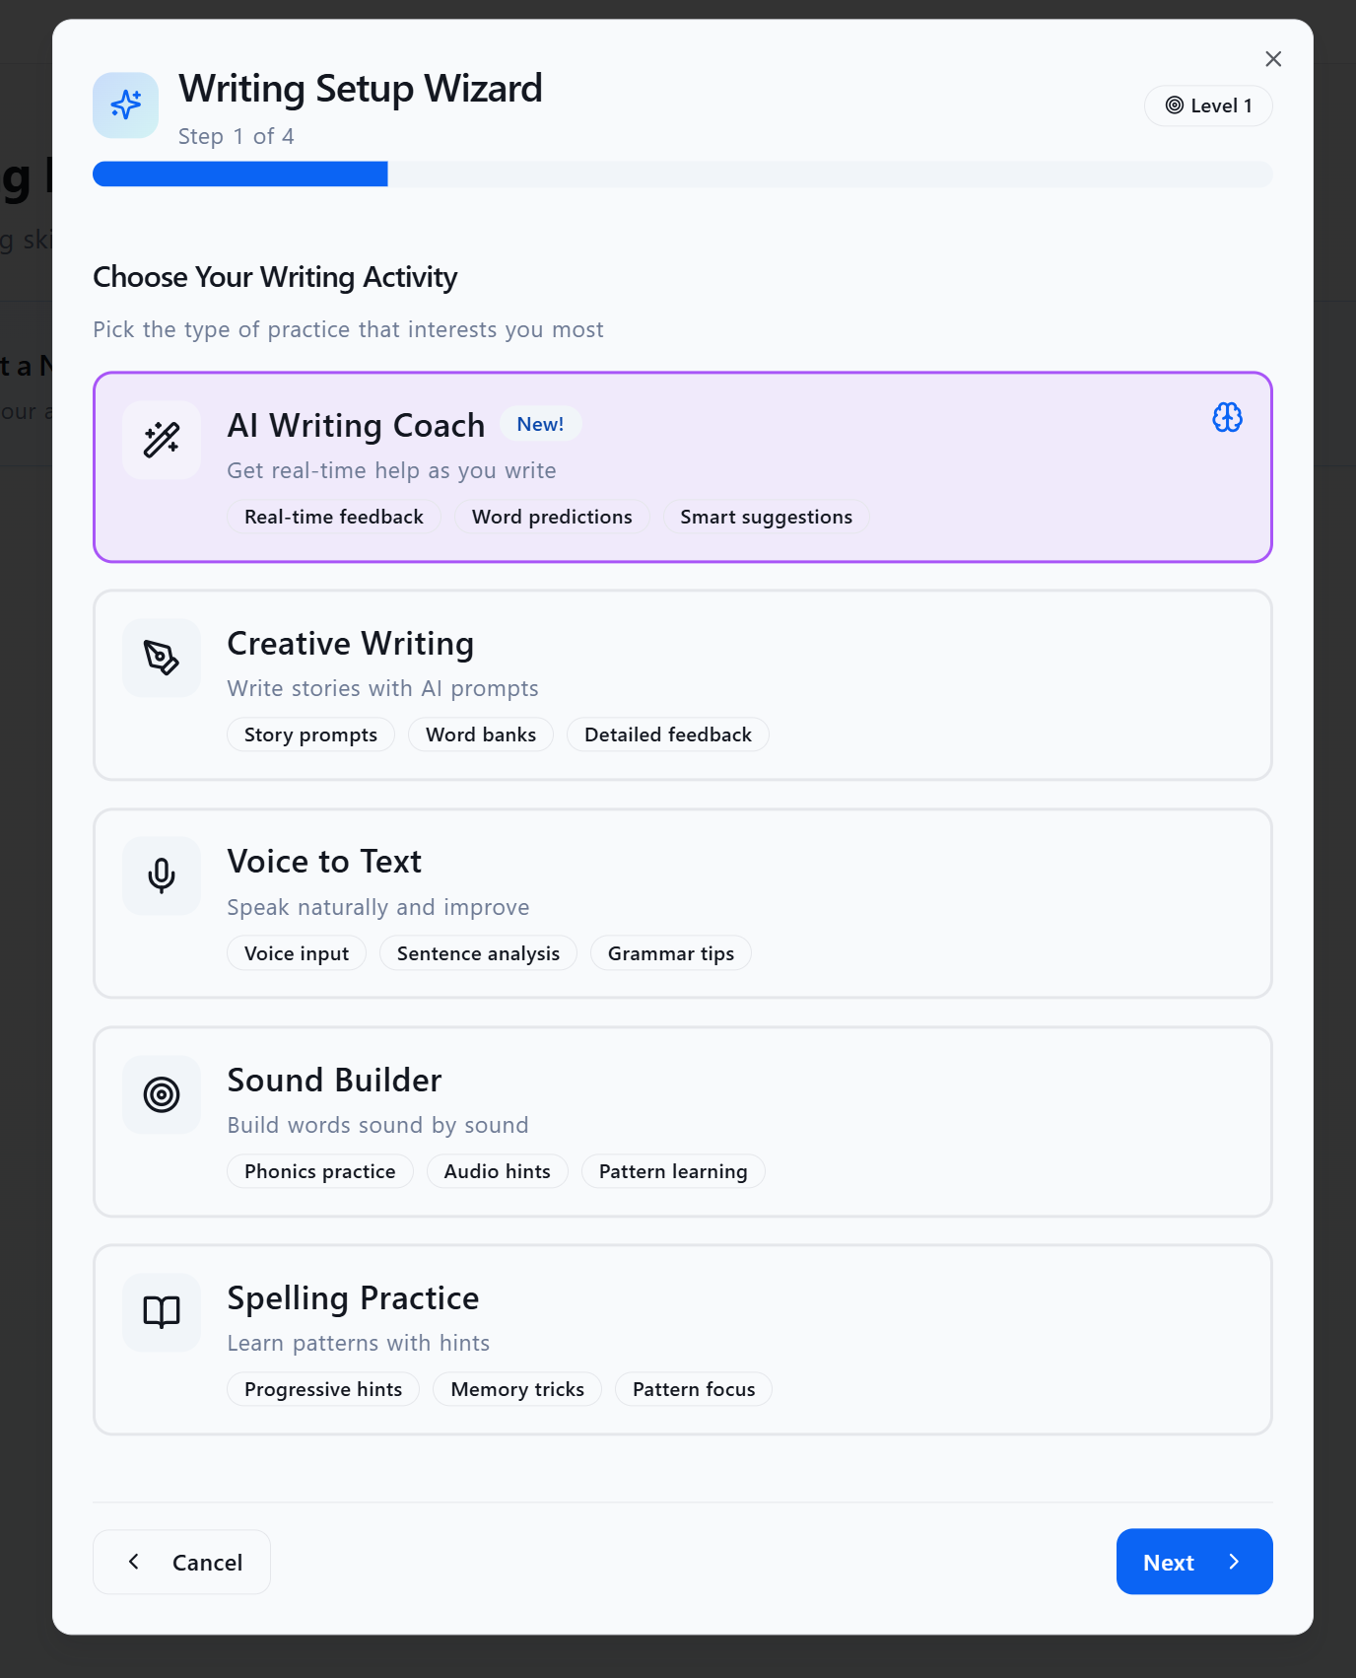Image resolution: width=1356 pixels, height=1678 pixels.
Task: Click the Word predictions tag
Action: click(552, 517)
